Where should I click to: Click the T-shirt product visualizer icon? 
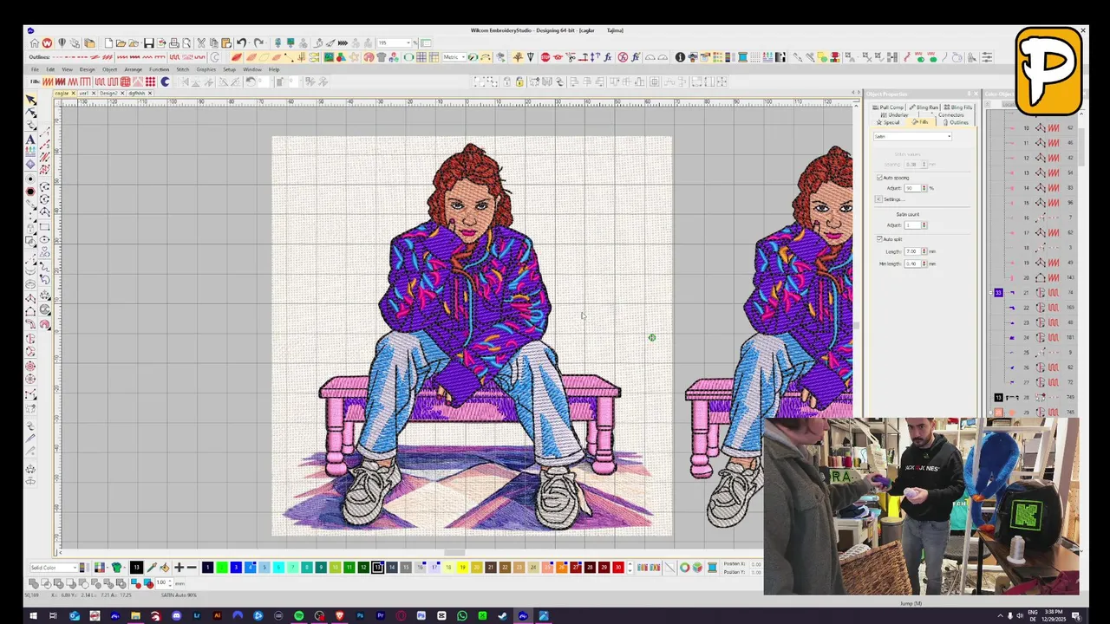tap(381, 57)
